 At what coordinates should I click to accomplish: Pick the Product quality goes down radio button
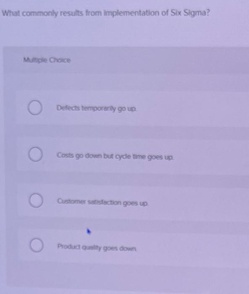[37, 245]
